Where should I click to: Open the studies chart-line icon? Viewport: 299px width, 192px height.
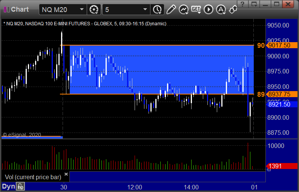(184, 9)
